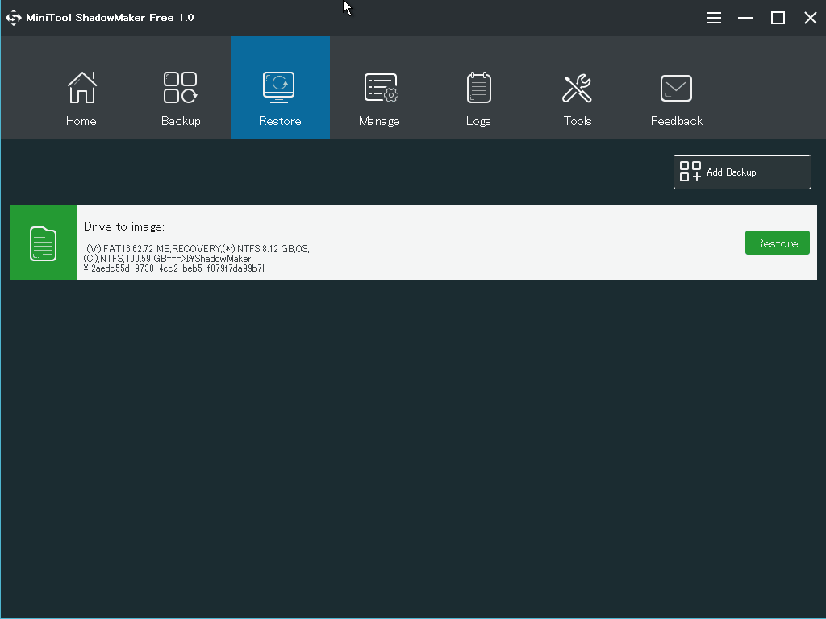Viewport: 826px width, 619px height.
Task: Click the green Restore button
Action: pyautogui.click(x=777, y=243)
